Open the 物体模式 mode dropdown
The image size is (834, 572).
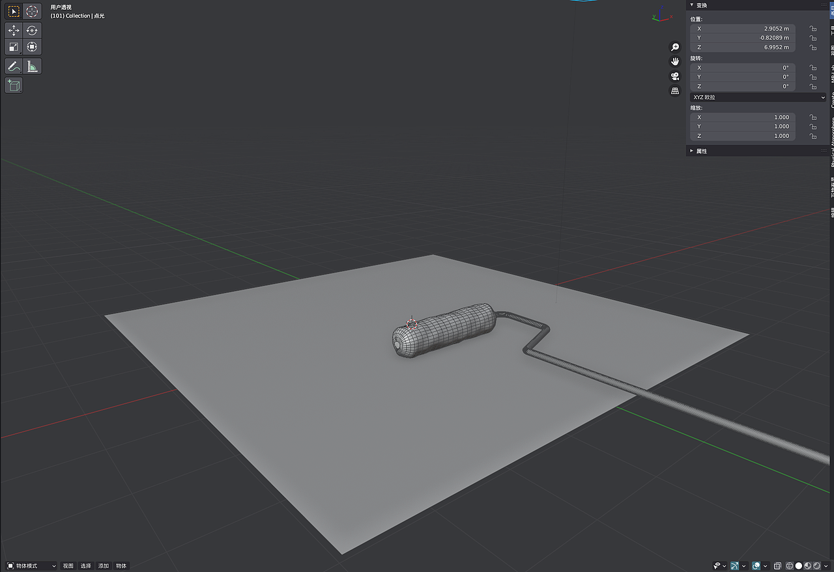(31, 566)
